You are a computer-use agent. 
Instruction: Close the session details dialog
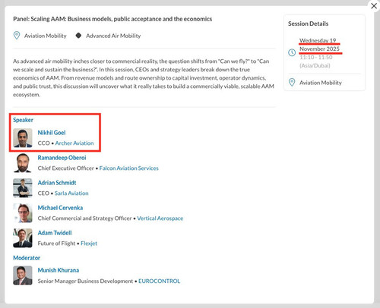[x=374, y=6]
